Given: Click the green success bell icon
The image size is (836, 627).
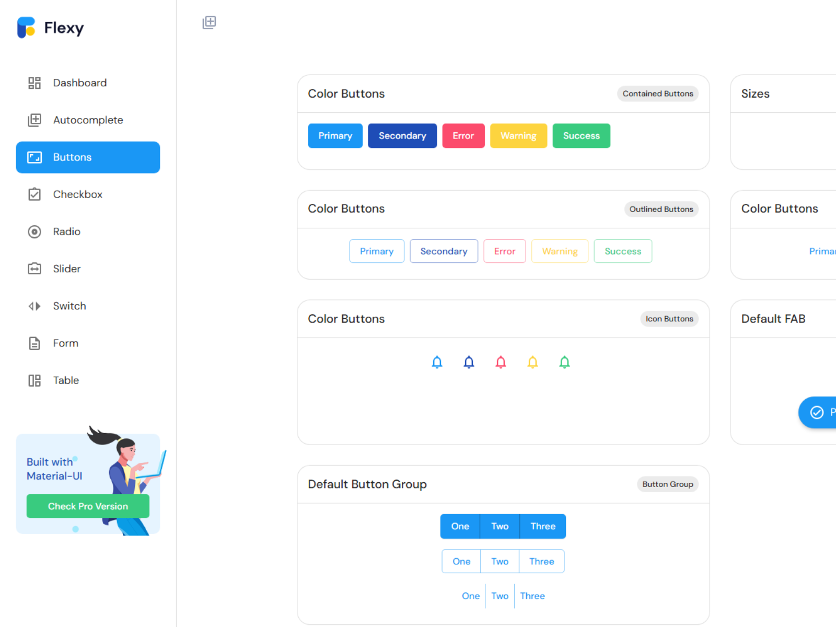Looking at the screenshot, I should click(565, 362).
